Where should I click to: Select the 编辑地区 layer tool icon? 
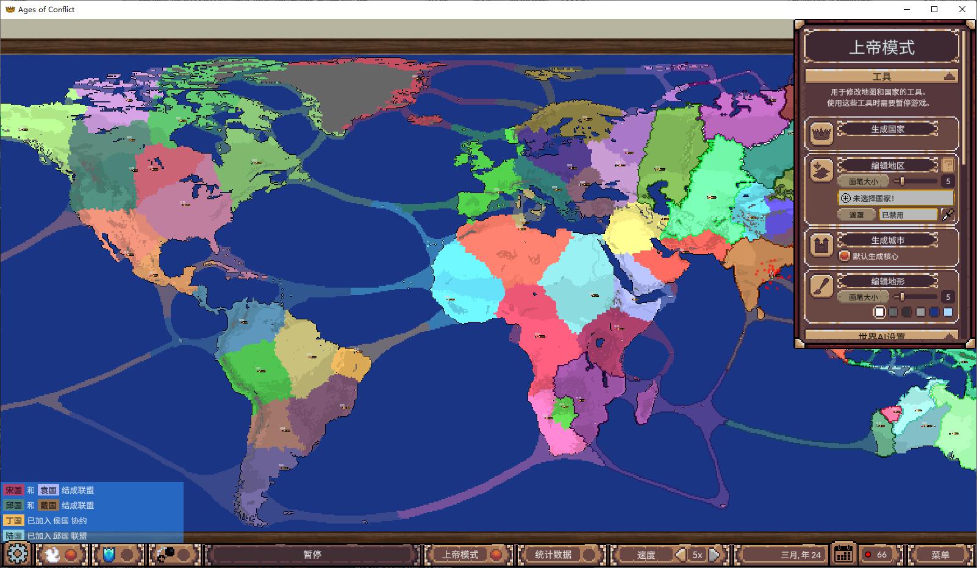click(821, 171)
